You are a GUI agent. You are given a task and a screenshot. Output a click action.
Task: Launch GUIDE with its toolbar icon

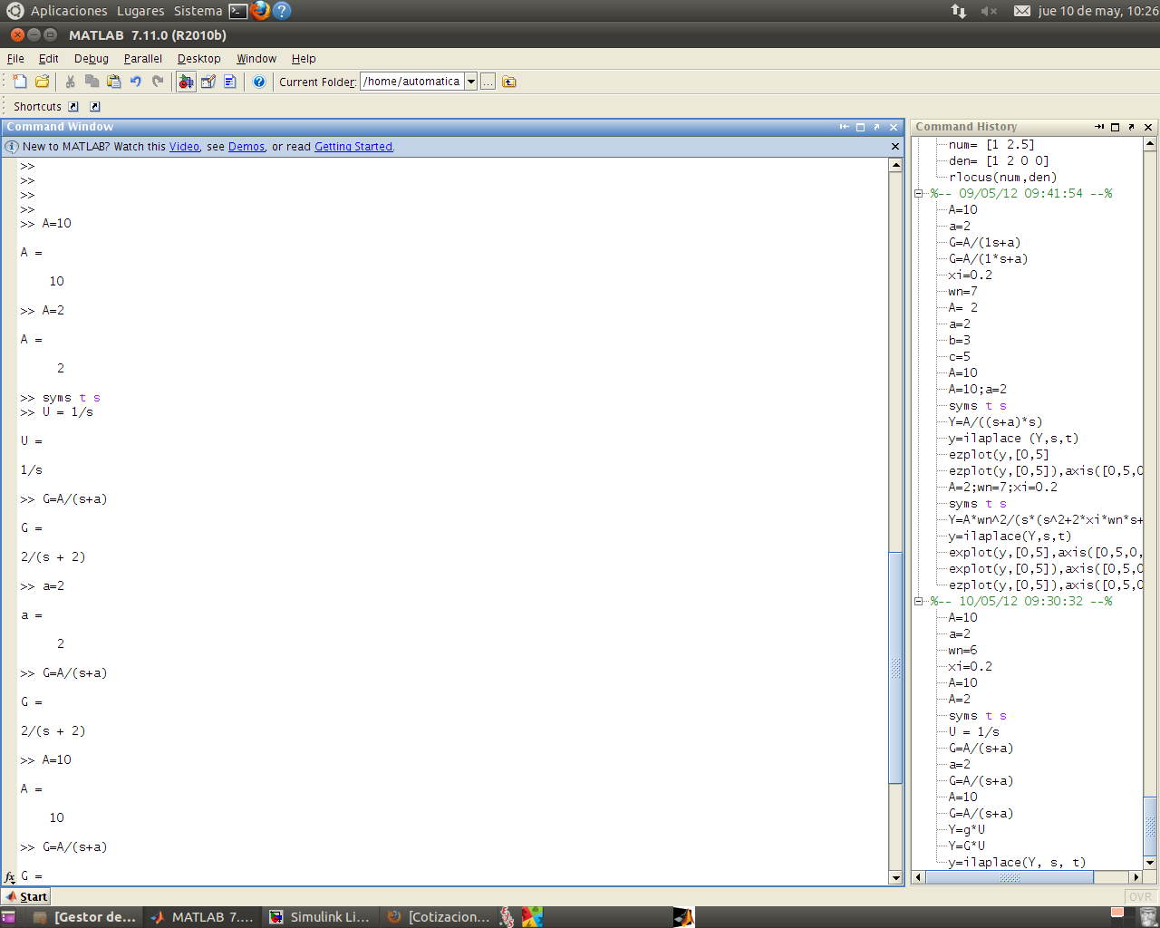tap(208, 82)
